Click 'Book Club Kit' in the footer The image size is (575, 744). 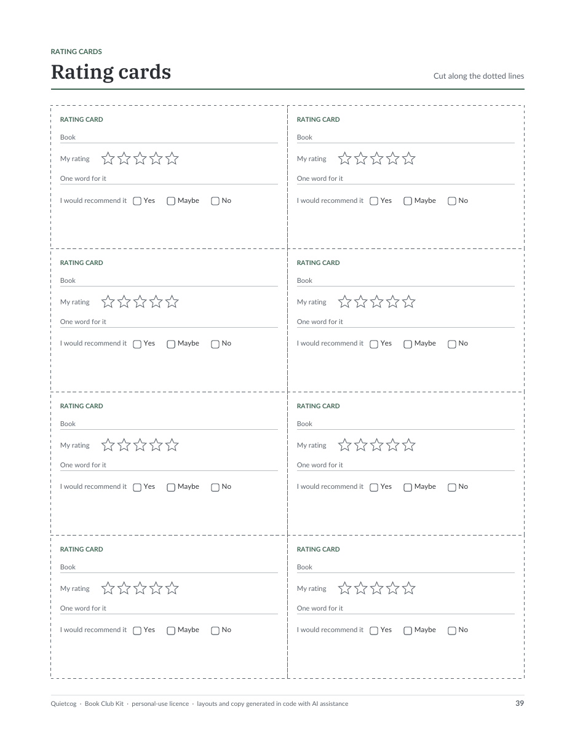tap(104, 704)
